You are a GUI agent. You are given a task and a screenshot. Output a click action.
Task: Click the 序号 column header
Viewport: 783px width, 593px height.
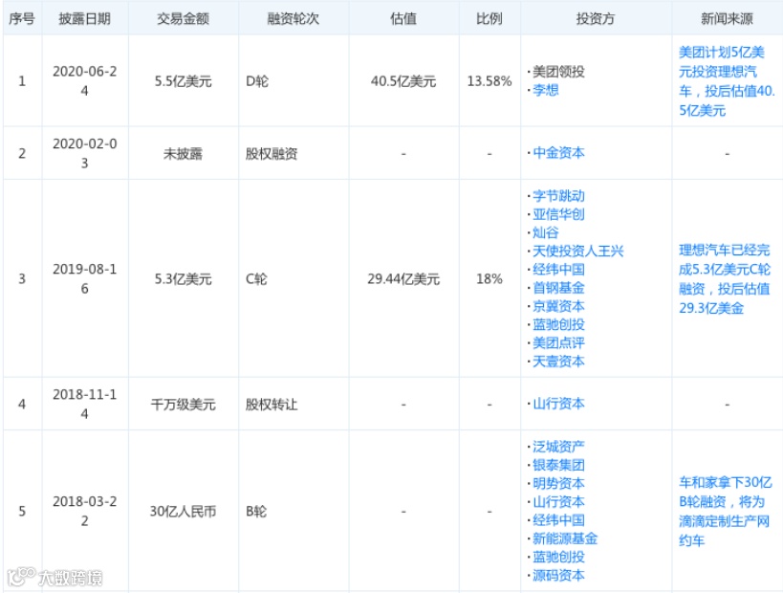22,19
